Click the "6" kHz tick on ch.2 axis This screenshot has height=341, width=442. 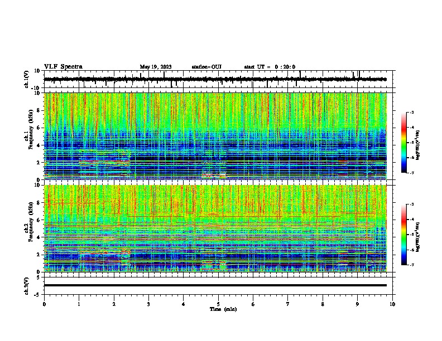click(x=39, y=220)
